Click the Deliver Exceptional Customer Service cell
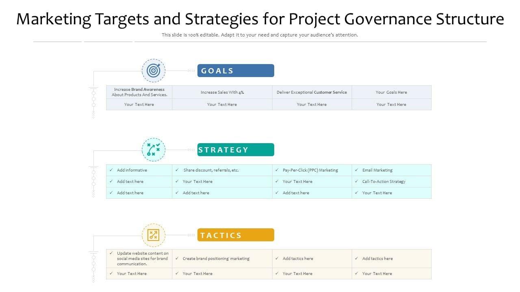 [312, 92]
